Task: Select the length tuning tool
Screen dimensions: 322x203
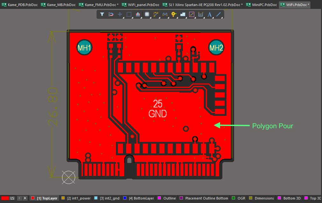Action: pos(165,14)
